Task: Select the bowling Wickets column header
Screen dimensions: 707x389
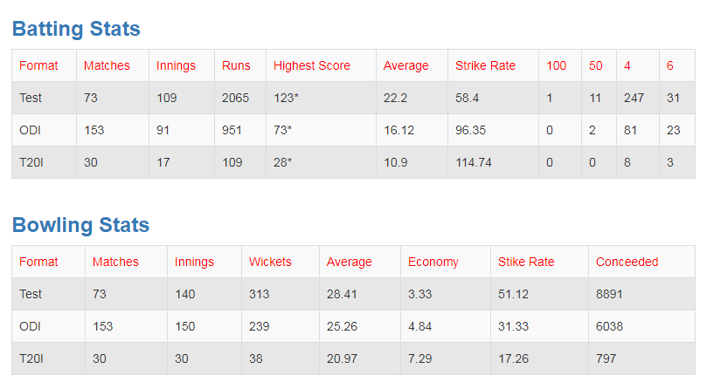Action: [x=270, y=262]
